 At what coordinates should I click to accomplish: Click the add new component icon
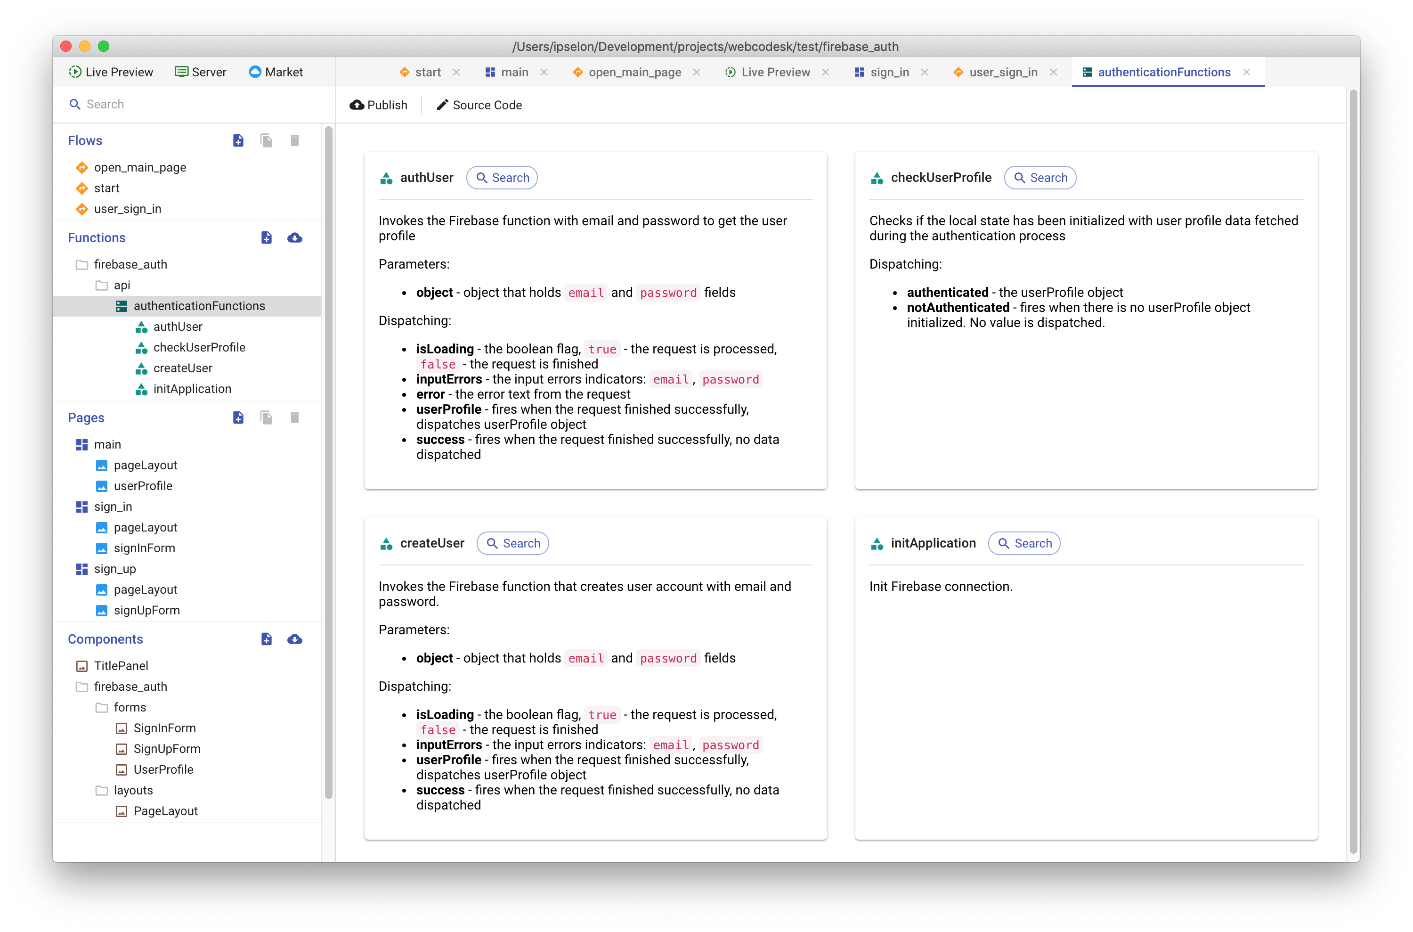pyautogui.click(x=266, y=639)
